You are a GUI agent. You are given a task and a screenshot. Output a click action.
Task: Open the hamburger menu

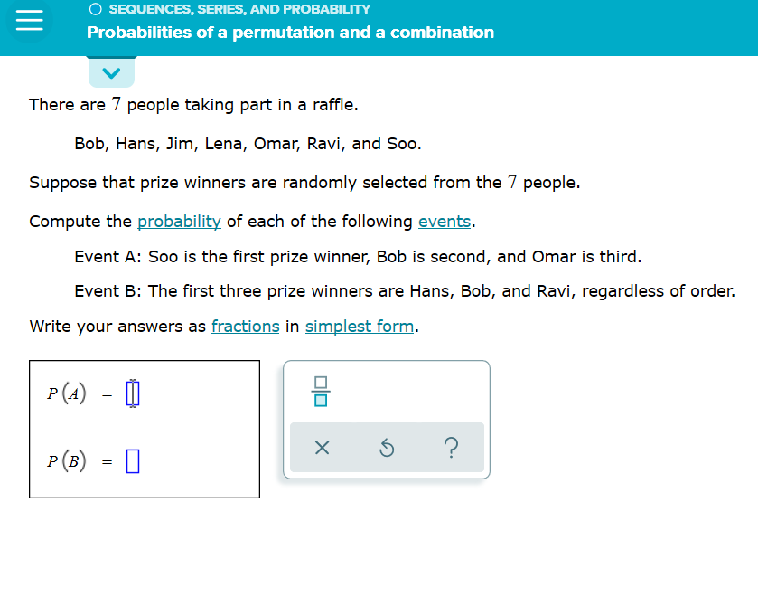point(30,24)
